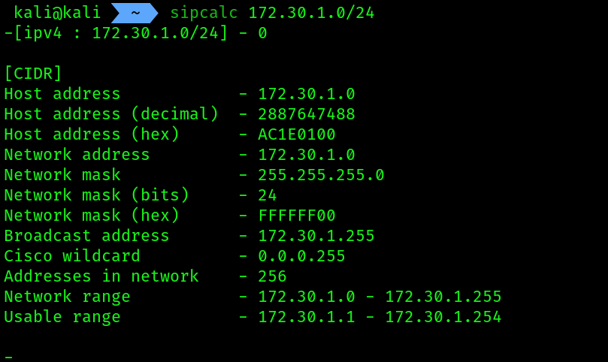Viewport: 608px width, 362px height.
Task: Click the Host address label on first row
Action: point(62,94)
